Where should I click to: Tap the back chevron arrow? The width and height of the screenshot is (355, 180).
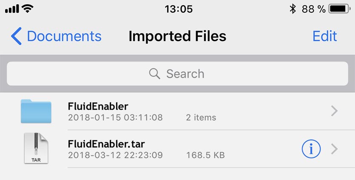pyautogui.click(x=16, y=36)
